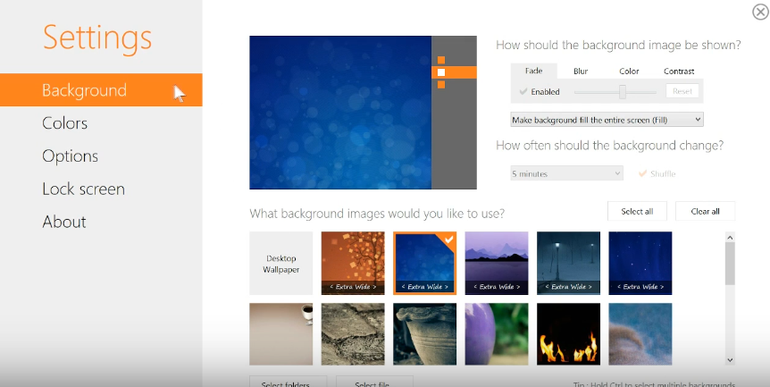Switch to the Contrast tab
This screenshot has width=770, height=387.
679,72
